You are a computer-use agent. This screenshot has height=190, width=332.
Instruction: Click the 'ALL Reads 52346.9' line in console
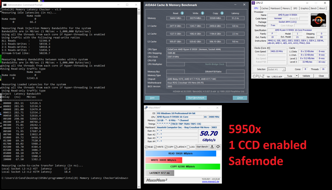(x=26, y=41)
